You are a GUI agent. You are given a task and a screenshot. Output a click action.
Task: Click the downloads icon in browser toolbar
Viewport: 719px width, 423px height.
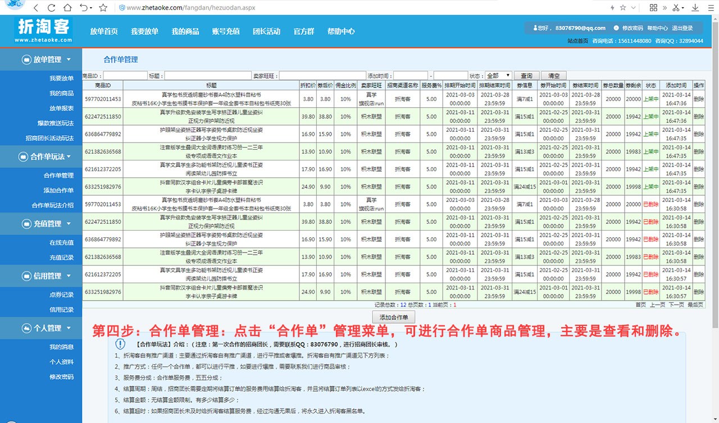(x=694, y=8)
